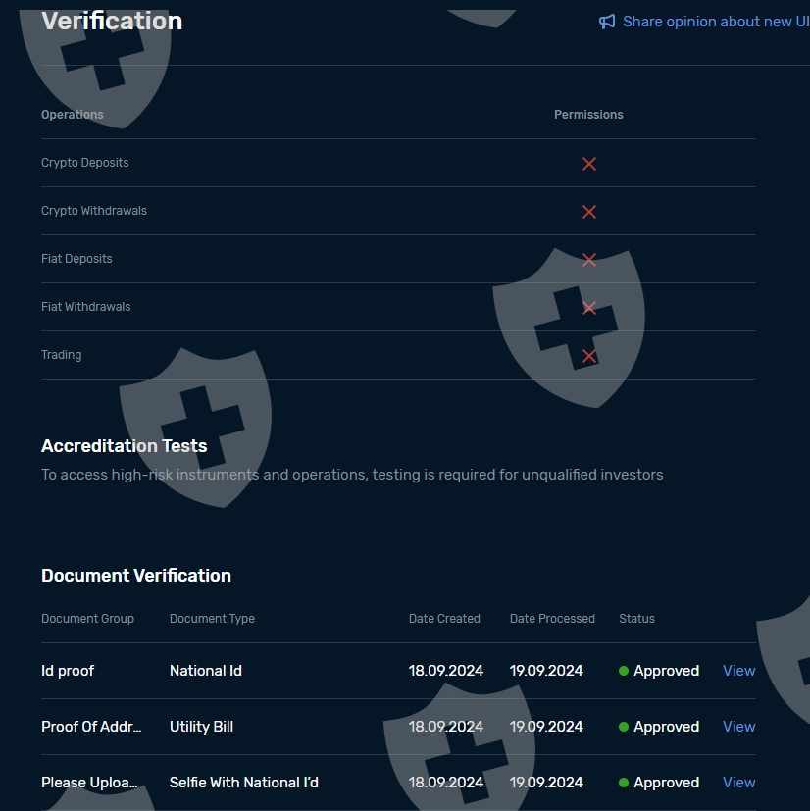Click the Permissions column header
Image resolution: width=810 pixels, height=811 pixels.
[x=588, y=115]
